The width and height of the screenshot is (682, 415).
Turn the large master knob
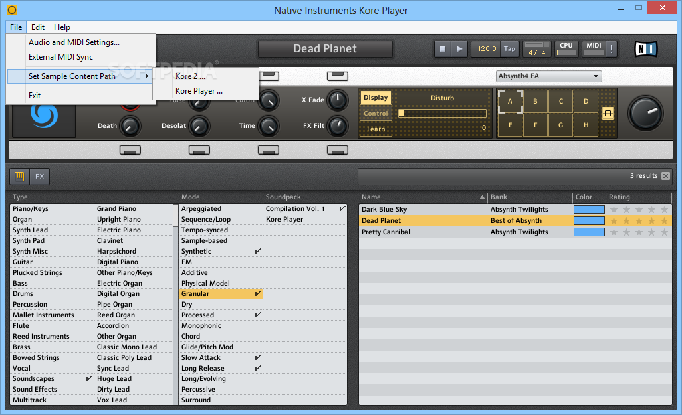coord(645,113)
